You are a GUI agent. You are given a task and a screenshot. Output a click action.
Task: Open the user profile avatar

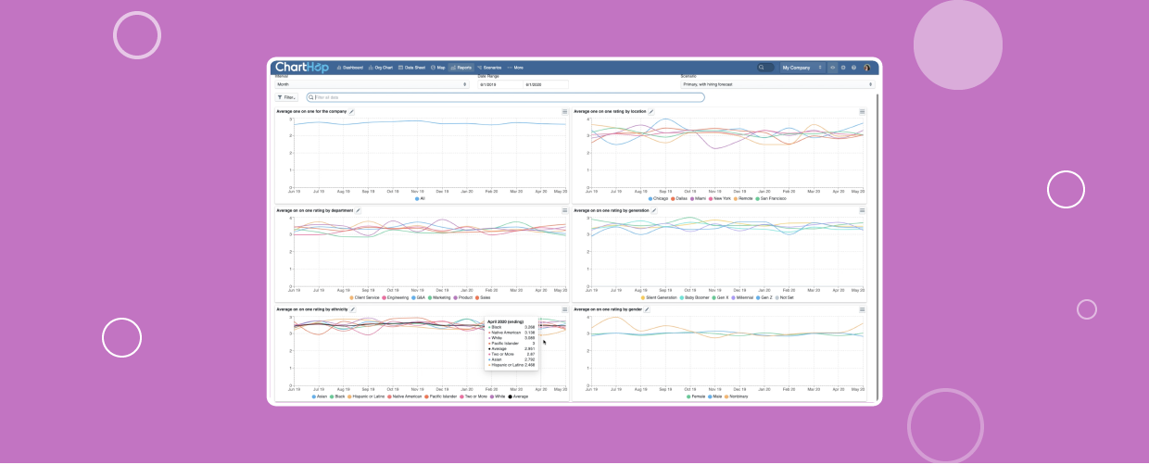pos(866,68)
